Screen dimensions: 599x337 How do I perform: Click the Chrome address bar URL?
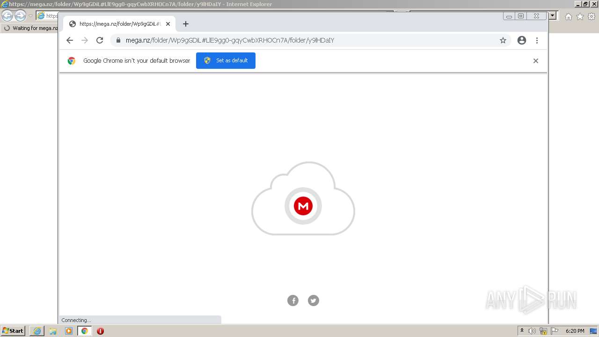click(230, 40)
